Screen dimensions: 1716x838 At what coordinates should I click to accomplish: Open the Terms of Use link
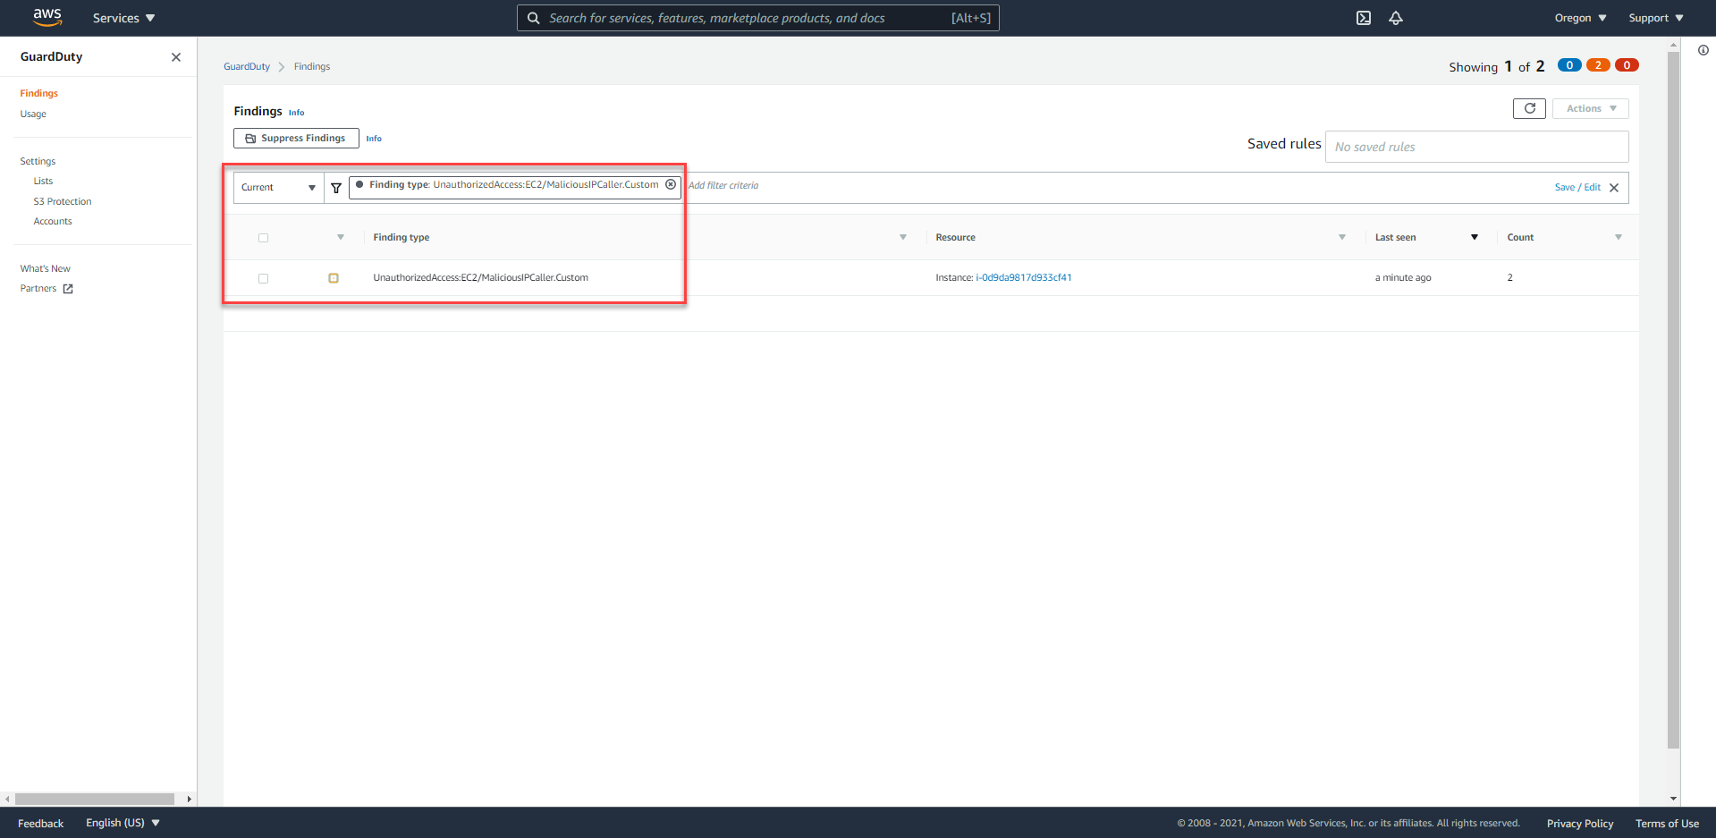1667,823
